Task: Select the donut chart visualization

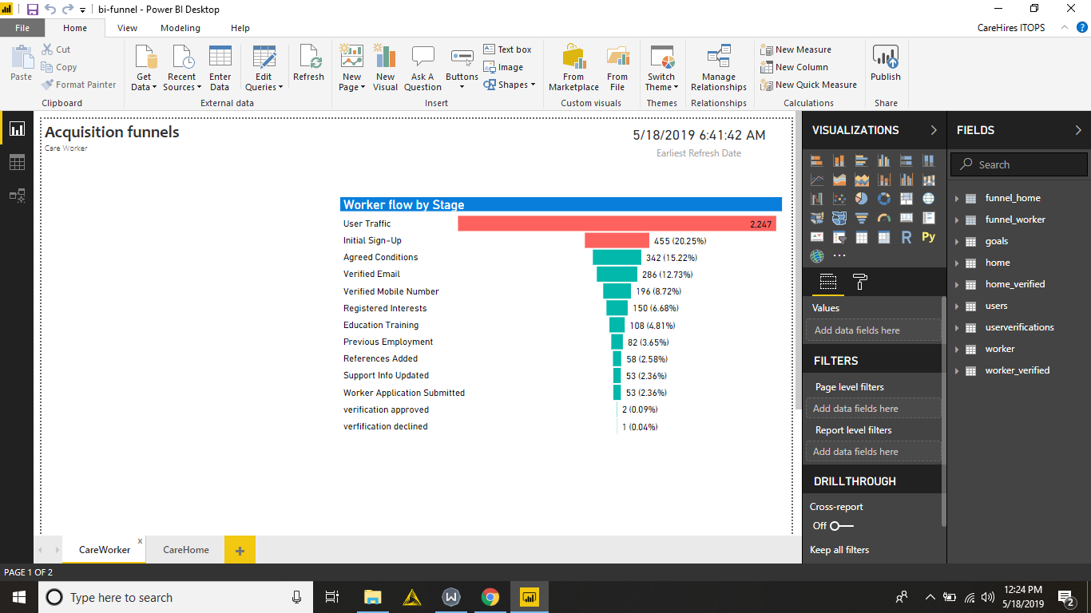Action: [x=884, y=199]
